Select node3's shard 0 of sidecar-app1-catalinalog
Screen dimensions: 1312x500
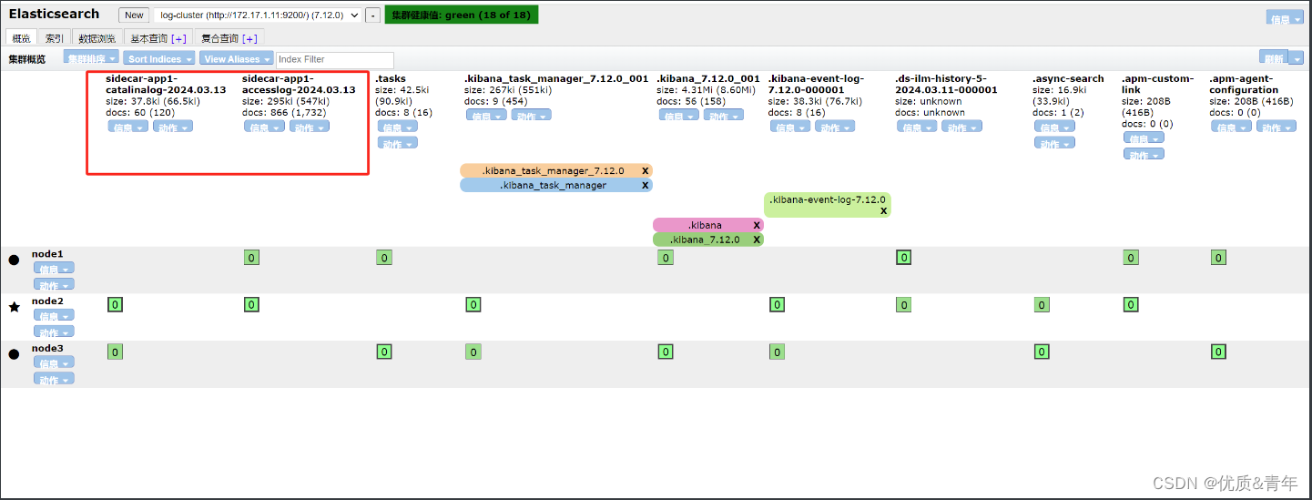[x=115, y=352]
